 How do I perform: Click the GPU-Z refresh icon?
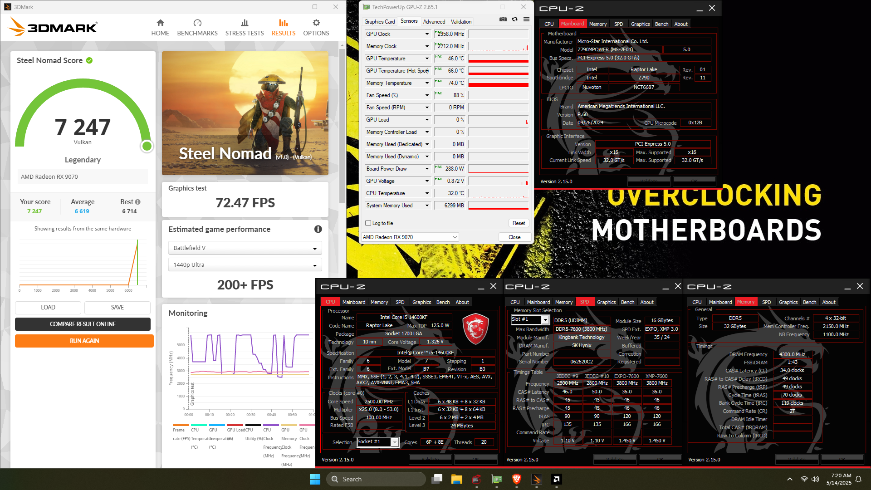pyautogui.click(x=514, y=19)
